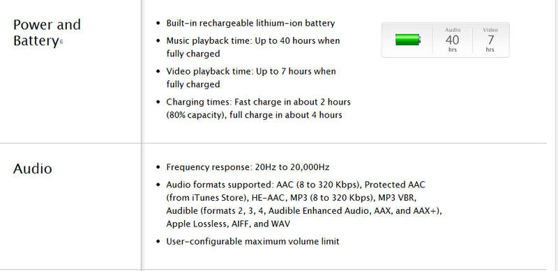The width and height of the screenshot is (558, 271).
Task: Click the Audible formats line of text
Action: (x=304, y=211)
